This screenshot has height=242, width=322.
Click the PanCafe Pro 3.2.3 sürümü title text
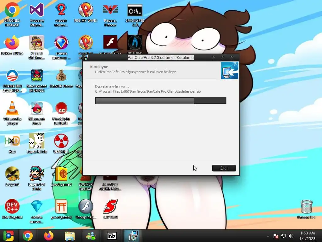click(161, 58)
